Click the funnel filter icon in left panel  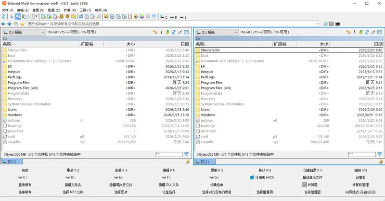186,154
